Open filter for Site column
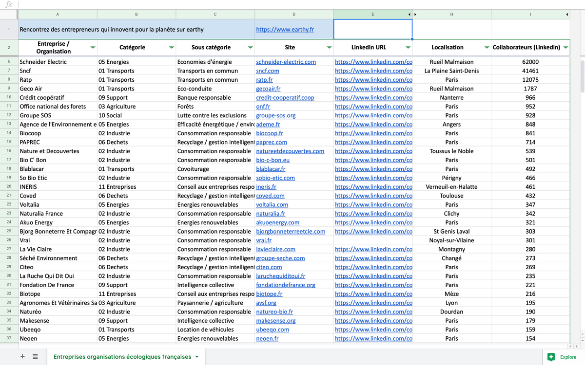585x365 pixels. click(329, 48)
